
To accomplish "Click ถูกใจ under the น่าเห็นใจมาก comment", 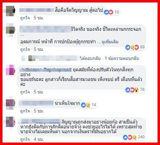I will point(25,111).
